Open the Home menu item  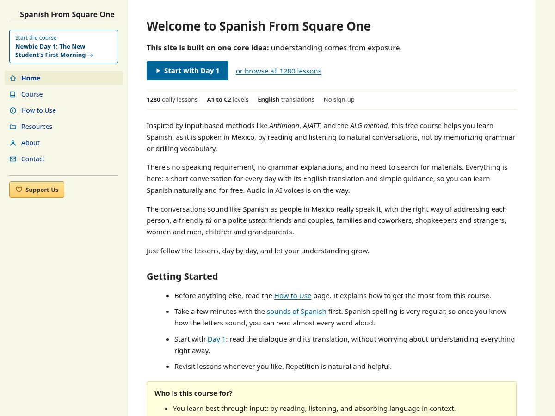(x=64, y=78)
